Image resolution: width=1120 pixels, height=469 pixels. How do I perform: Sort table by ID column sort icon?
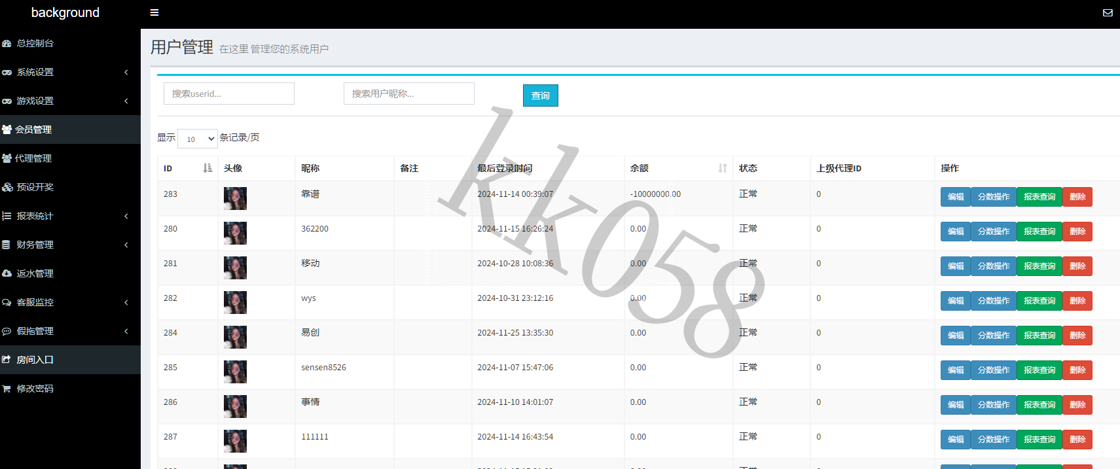tap(208, 168)
